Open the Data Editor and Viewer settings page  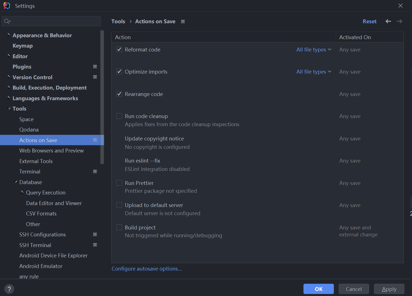[53, 203]
